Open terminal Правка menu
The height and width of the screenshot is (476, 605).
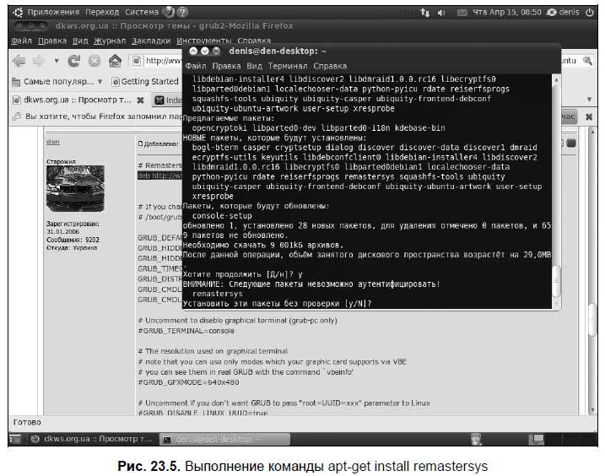(226, 66)
